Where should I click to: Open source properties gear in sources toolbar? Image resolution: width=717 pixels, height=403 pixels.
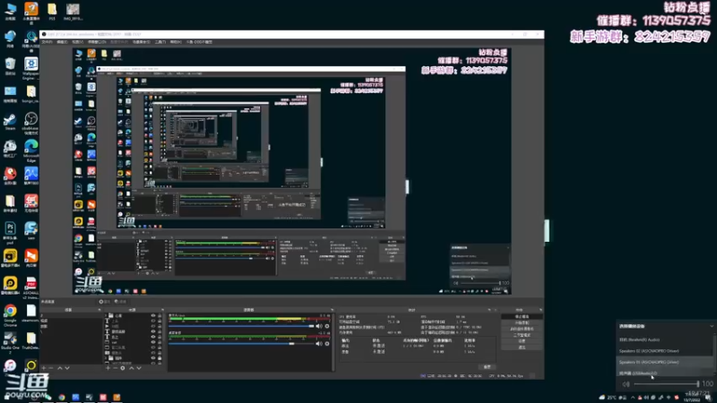tap(123, 368)
